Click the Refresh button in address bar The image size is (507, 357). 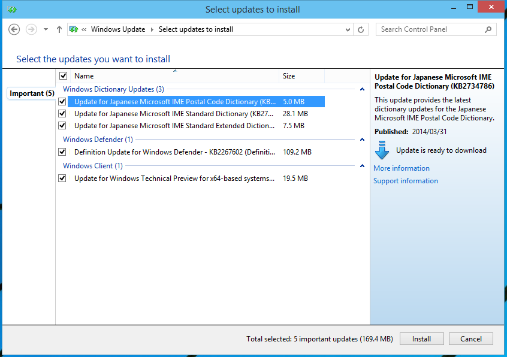pyautogui.click(x=361, y=29)
